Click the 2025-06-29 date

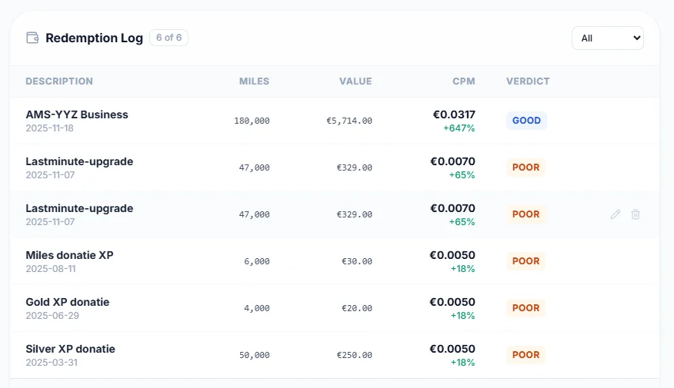[x=52, y=316]
